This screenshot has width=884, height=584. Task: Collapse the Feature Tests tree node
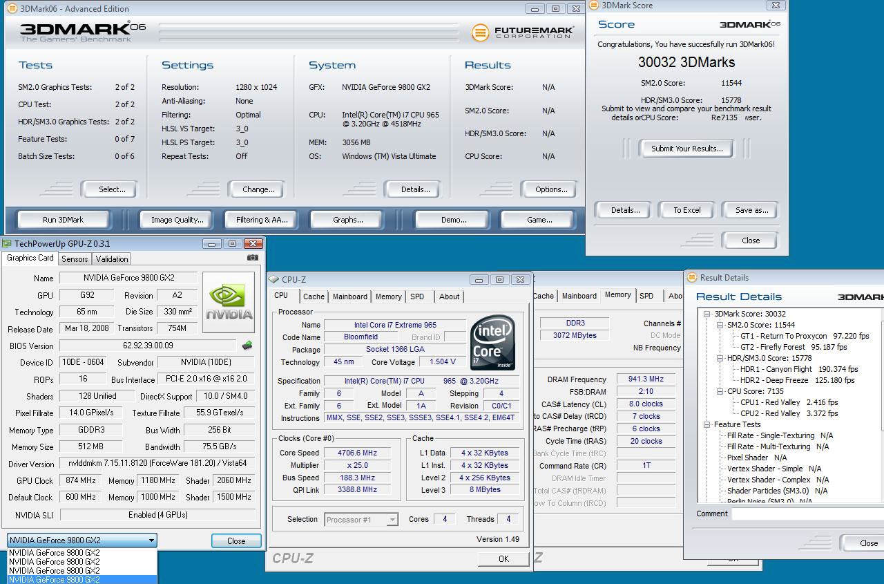[x=708, y=424]
